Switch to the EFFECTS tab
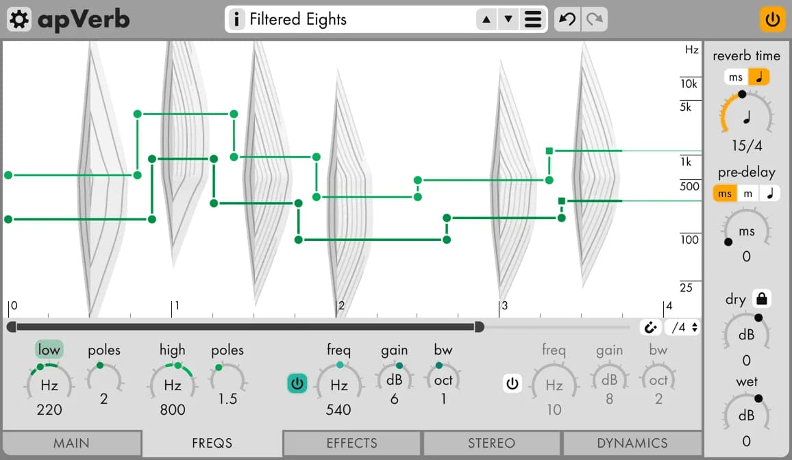Screen dimensions: 792x460 pyautogui.click(x=351, y=443)
